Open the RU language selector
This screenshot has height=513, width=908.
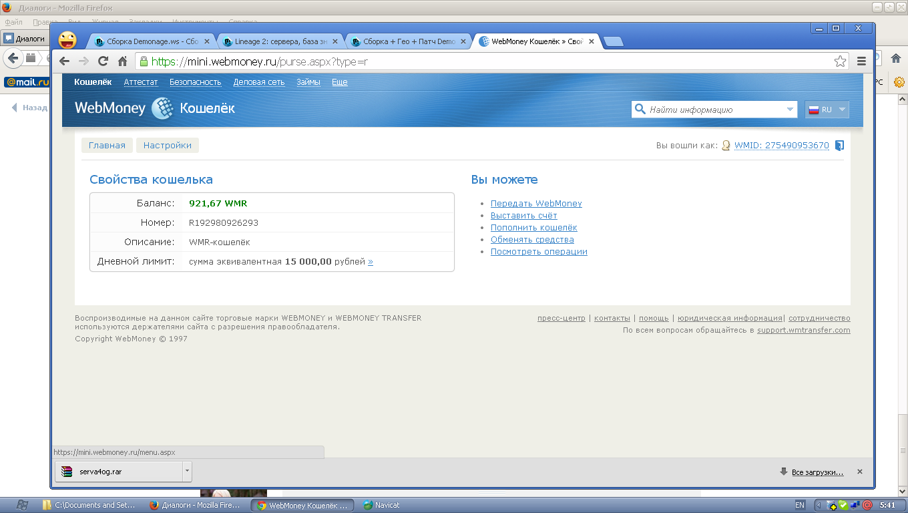click(x=827, y=110)
